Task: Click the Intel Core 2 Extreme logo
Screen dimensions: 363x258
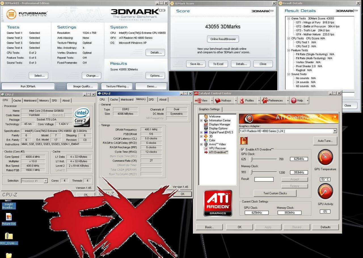Action: coord(82,117)
